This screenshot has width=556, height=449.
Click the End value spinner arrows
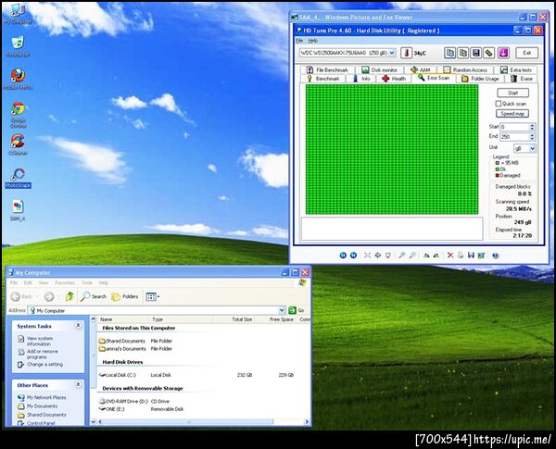coord(532,136)
